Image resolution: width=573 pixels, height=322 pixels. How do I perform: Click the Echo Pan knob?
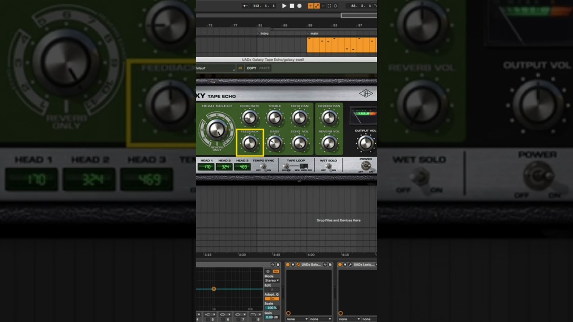(299, 118)
